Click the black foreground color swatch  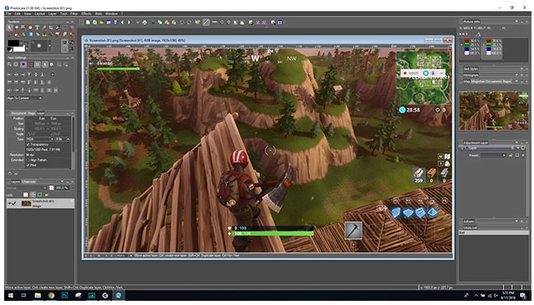pyautogui.click(x=14, y=44)
